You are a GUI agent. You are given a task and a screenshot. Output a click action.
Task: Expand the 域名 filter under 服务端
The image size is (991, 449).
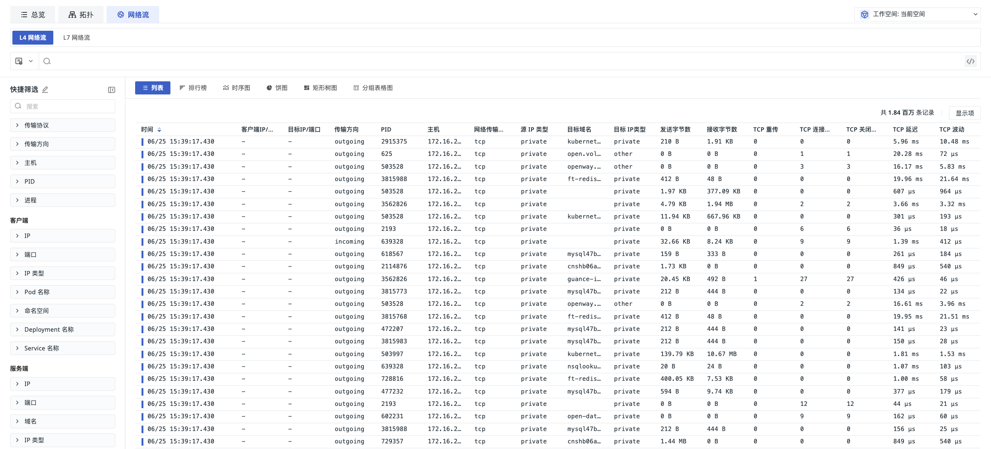pyautogui.click(x=63, y=421)
